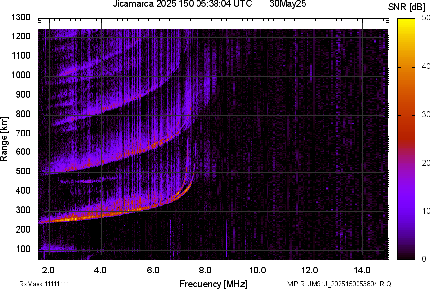Click the frequency tick label '6.0'
The height and width of the screenshot is (289, 430).
coord(153,271)
